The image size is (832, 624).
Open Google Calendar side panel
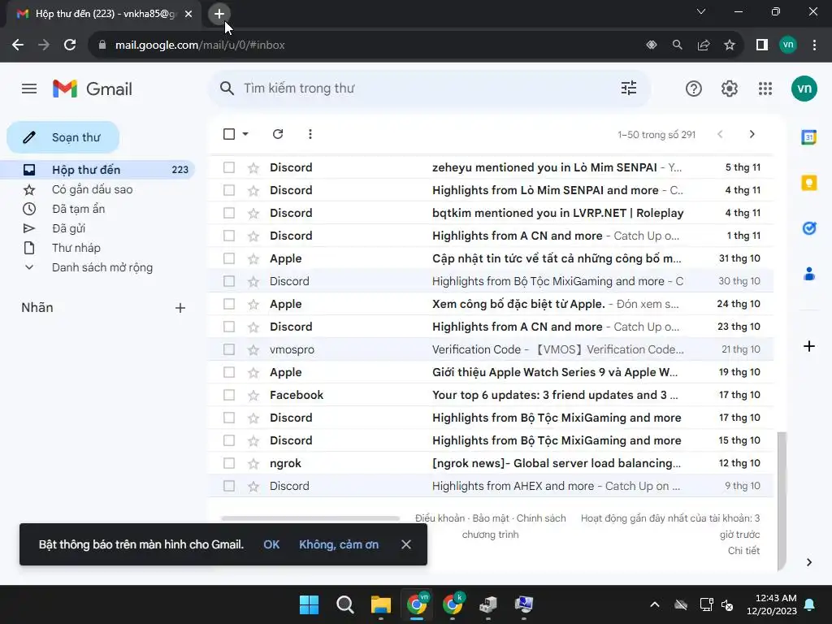click(808, 136)
